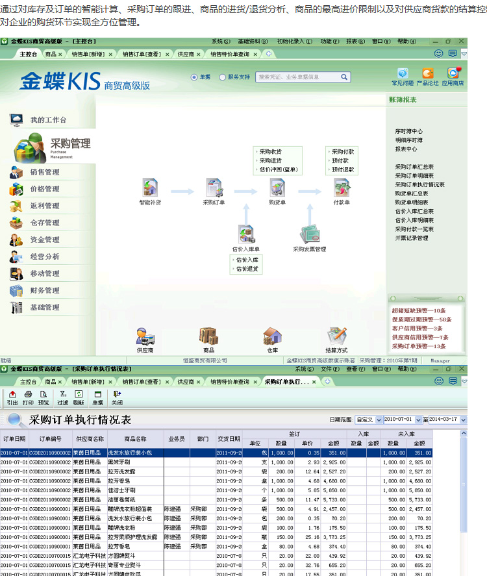
Task: Open the 结算方式 icon
Action: point(336,336)
